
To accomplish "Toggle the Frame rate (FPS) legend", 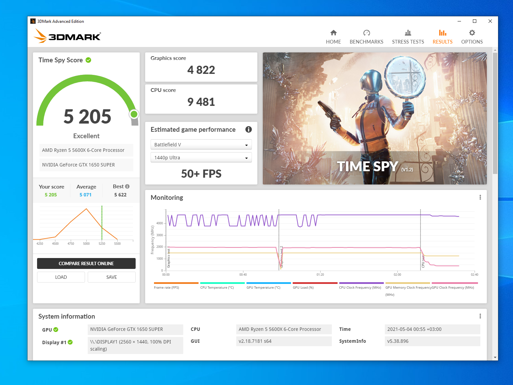I will click(176, 285).
